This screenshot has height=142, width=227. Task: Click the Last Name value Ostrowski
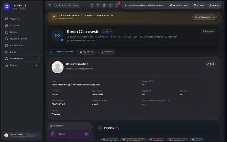98,94
